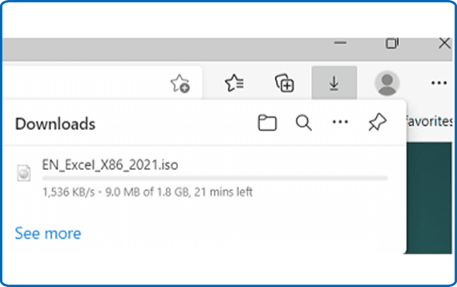Click the ISO download progress bar
Viewport: 457px width, 287px height.
click(214, 179)
